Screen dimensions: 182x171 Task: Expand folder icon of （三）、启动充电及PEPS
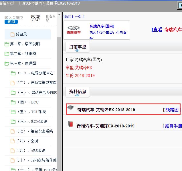[13, 93]
